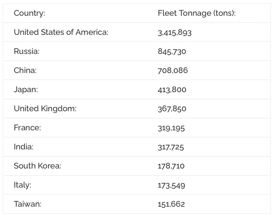The width and height of the screenshot is (274, 216).
Task: Click the Fleet Tonnage (tons) header
Action: point(197,13)
